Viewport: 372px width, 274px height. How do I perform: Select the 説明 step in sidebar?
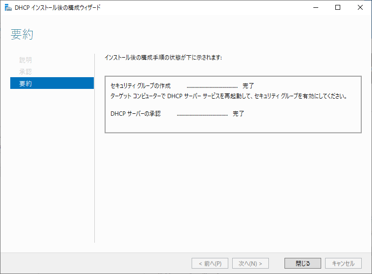pyautogui.click(x=25, y=60)
